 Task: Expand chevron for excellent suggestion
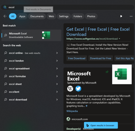pos(57,92)
